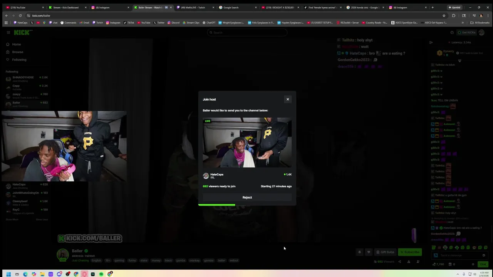Go back in browser

[6, 15]
